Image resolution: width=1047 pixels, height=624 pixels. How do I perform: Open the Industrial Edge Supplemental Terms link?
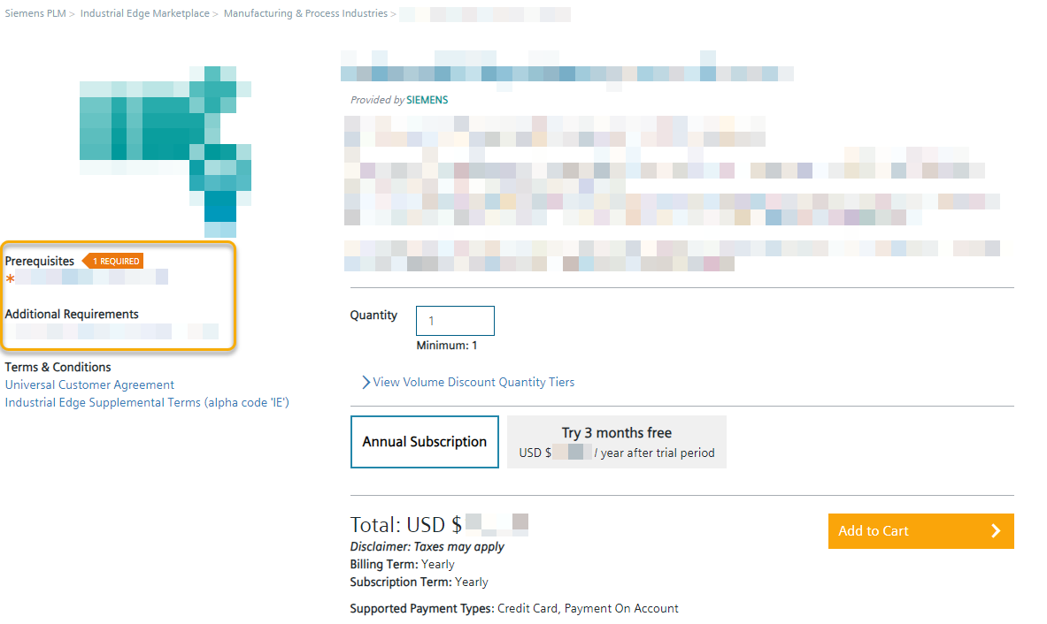tap(147, 402)
